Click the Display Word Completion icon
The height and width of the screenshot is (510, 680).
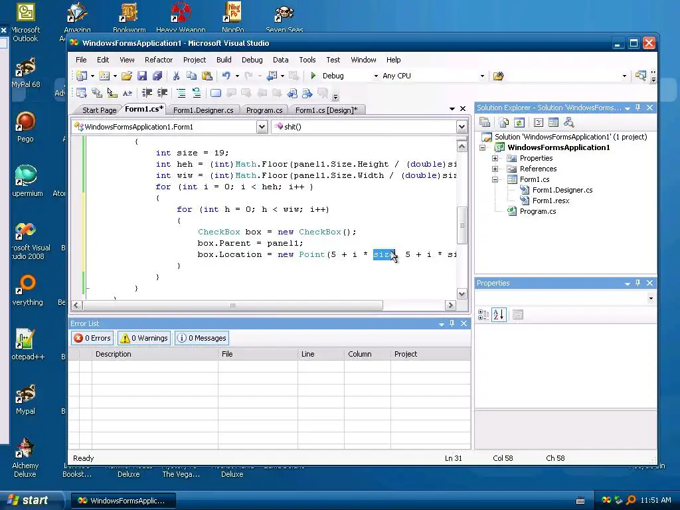tap(127, 93)
